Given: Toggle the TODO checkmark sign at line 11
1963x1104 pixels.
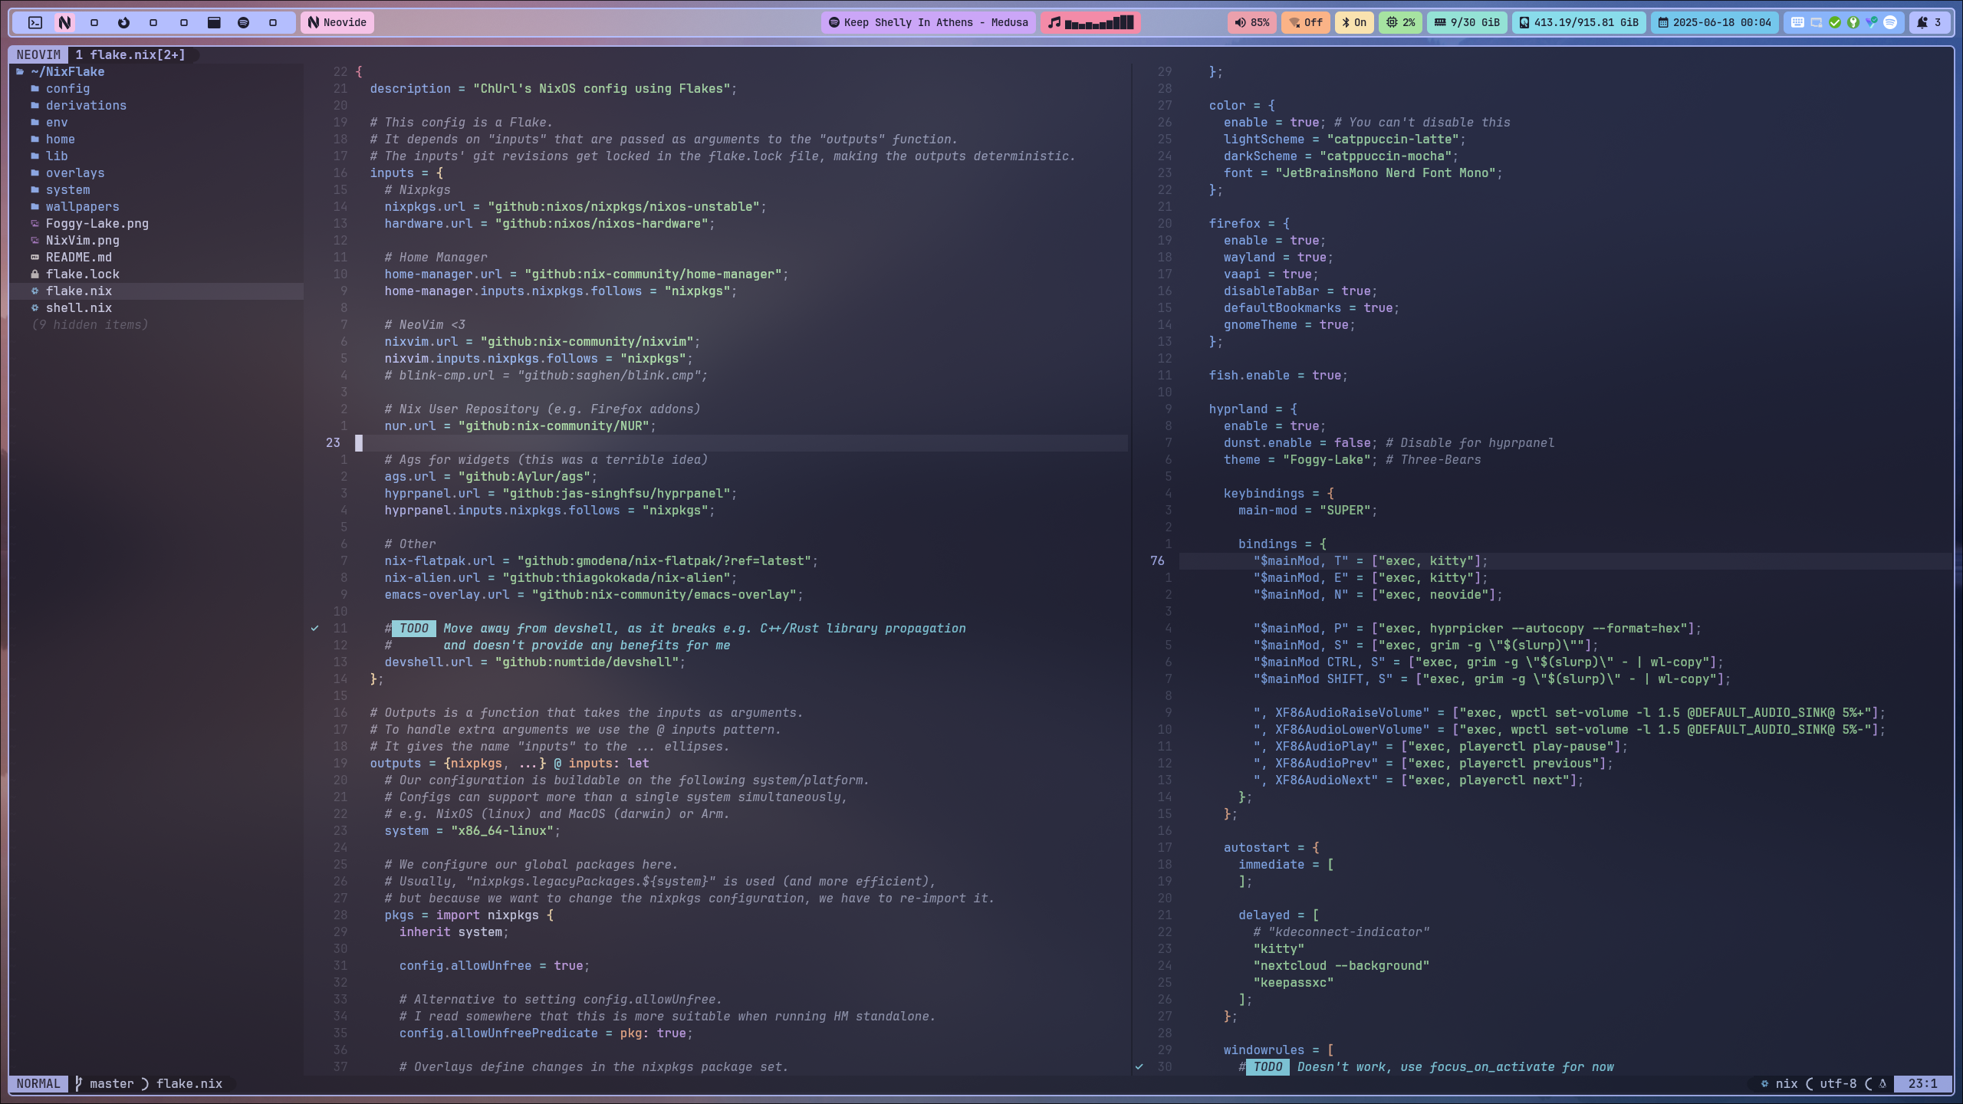Looking at the screenshot, I should 314,628.
